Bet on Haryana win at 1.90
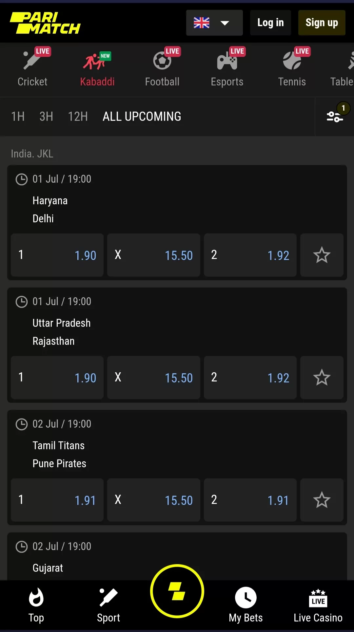 (x=57, y=255)
